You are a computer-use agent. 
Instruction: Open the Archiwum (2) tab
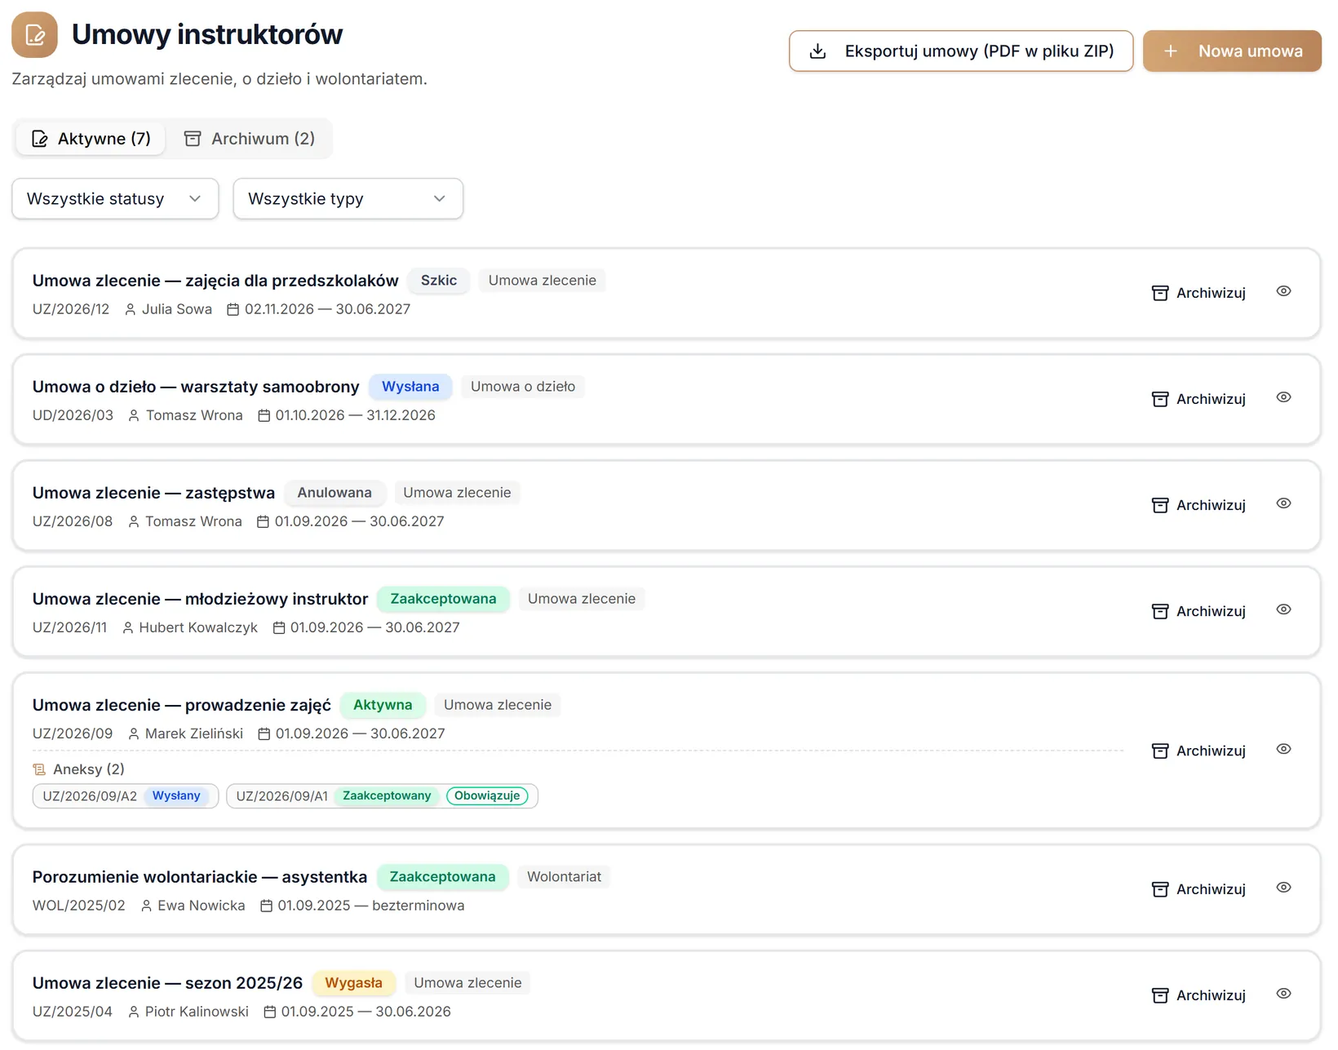[250, 139]
